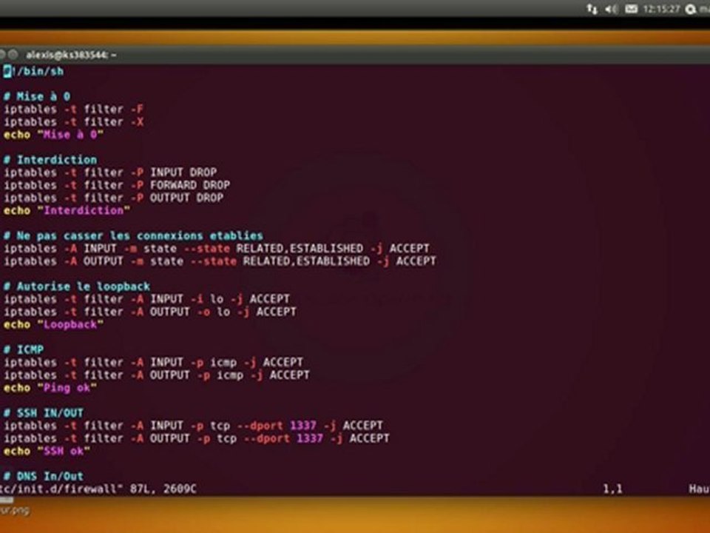Image resolution: width=710 pixels, height=533 pixels.
Task: Click the 'INPUT -p icmp -j ACCEPT' line
Action: [154, 362]
